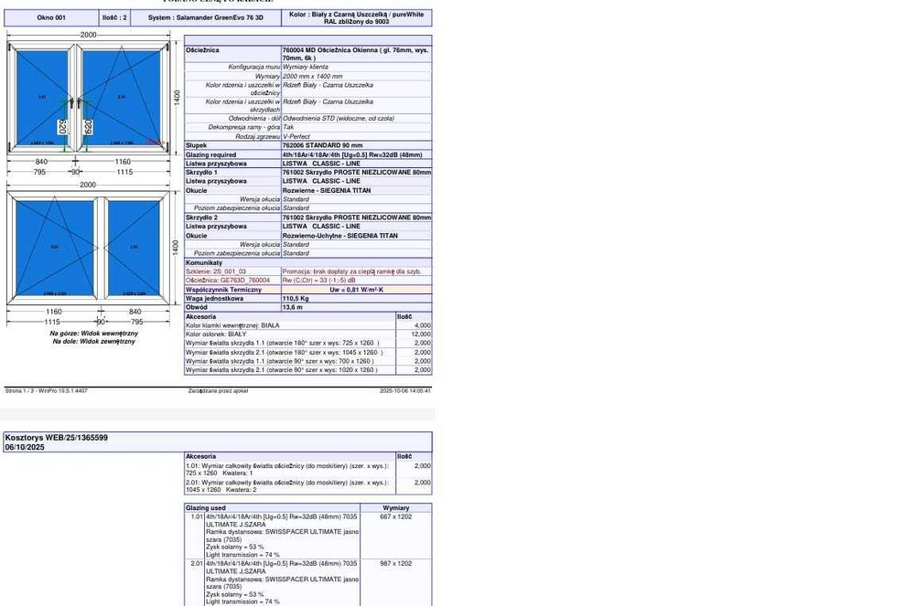Screen dimensions: 915x606
Task: Select the sash 1.1 180° '725 x 1260' row
Action: (x=290, y=343)
